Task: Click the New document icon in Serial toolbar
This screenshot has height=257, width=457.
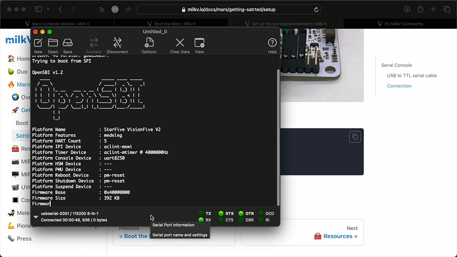Action: pyautogui.click(x=38, y=43)
